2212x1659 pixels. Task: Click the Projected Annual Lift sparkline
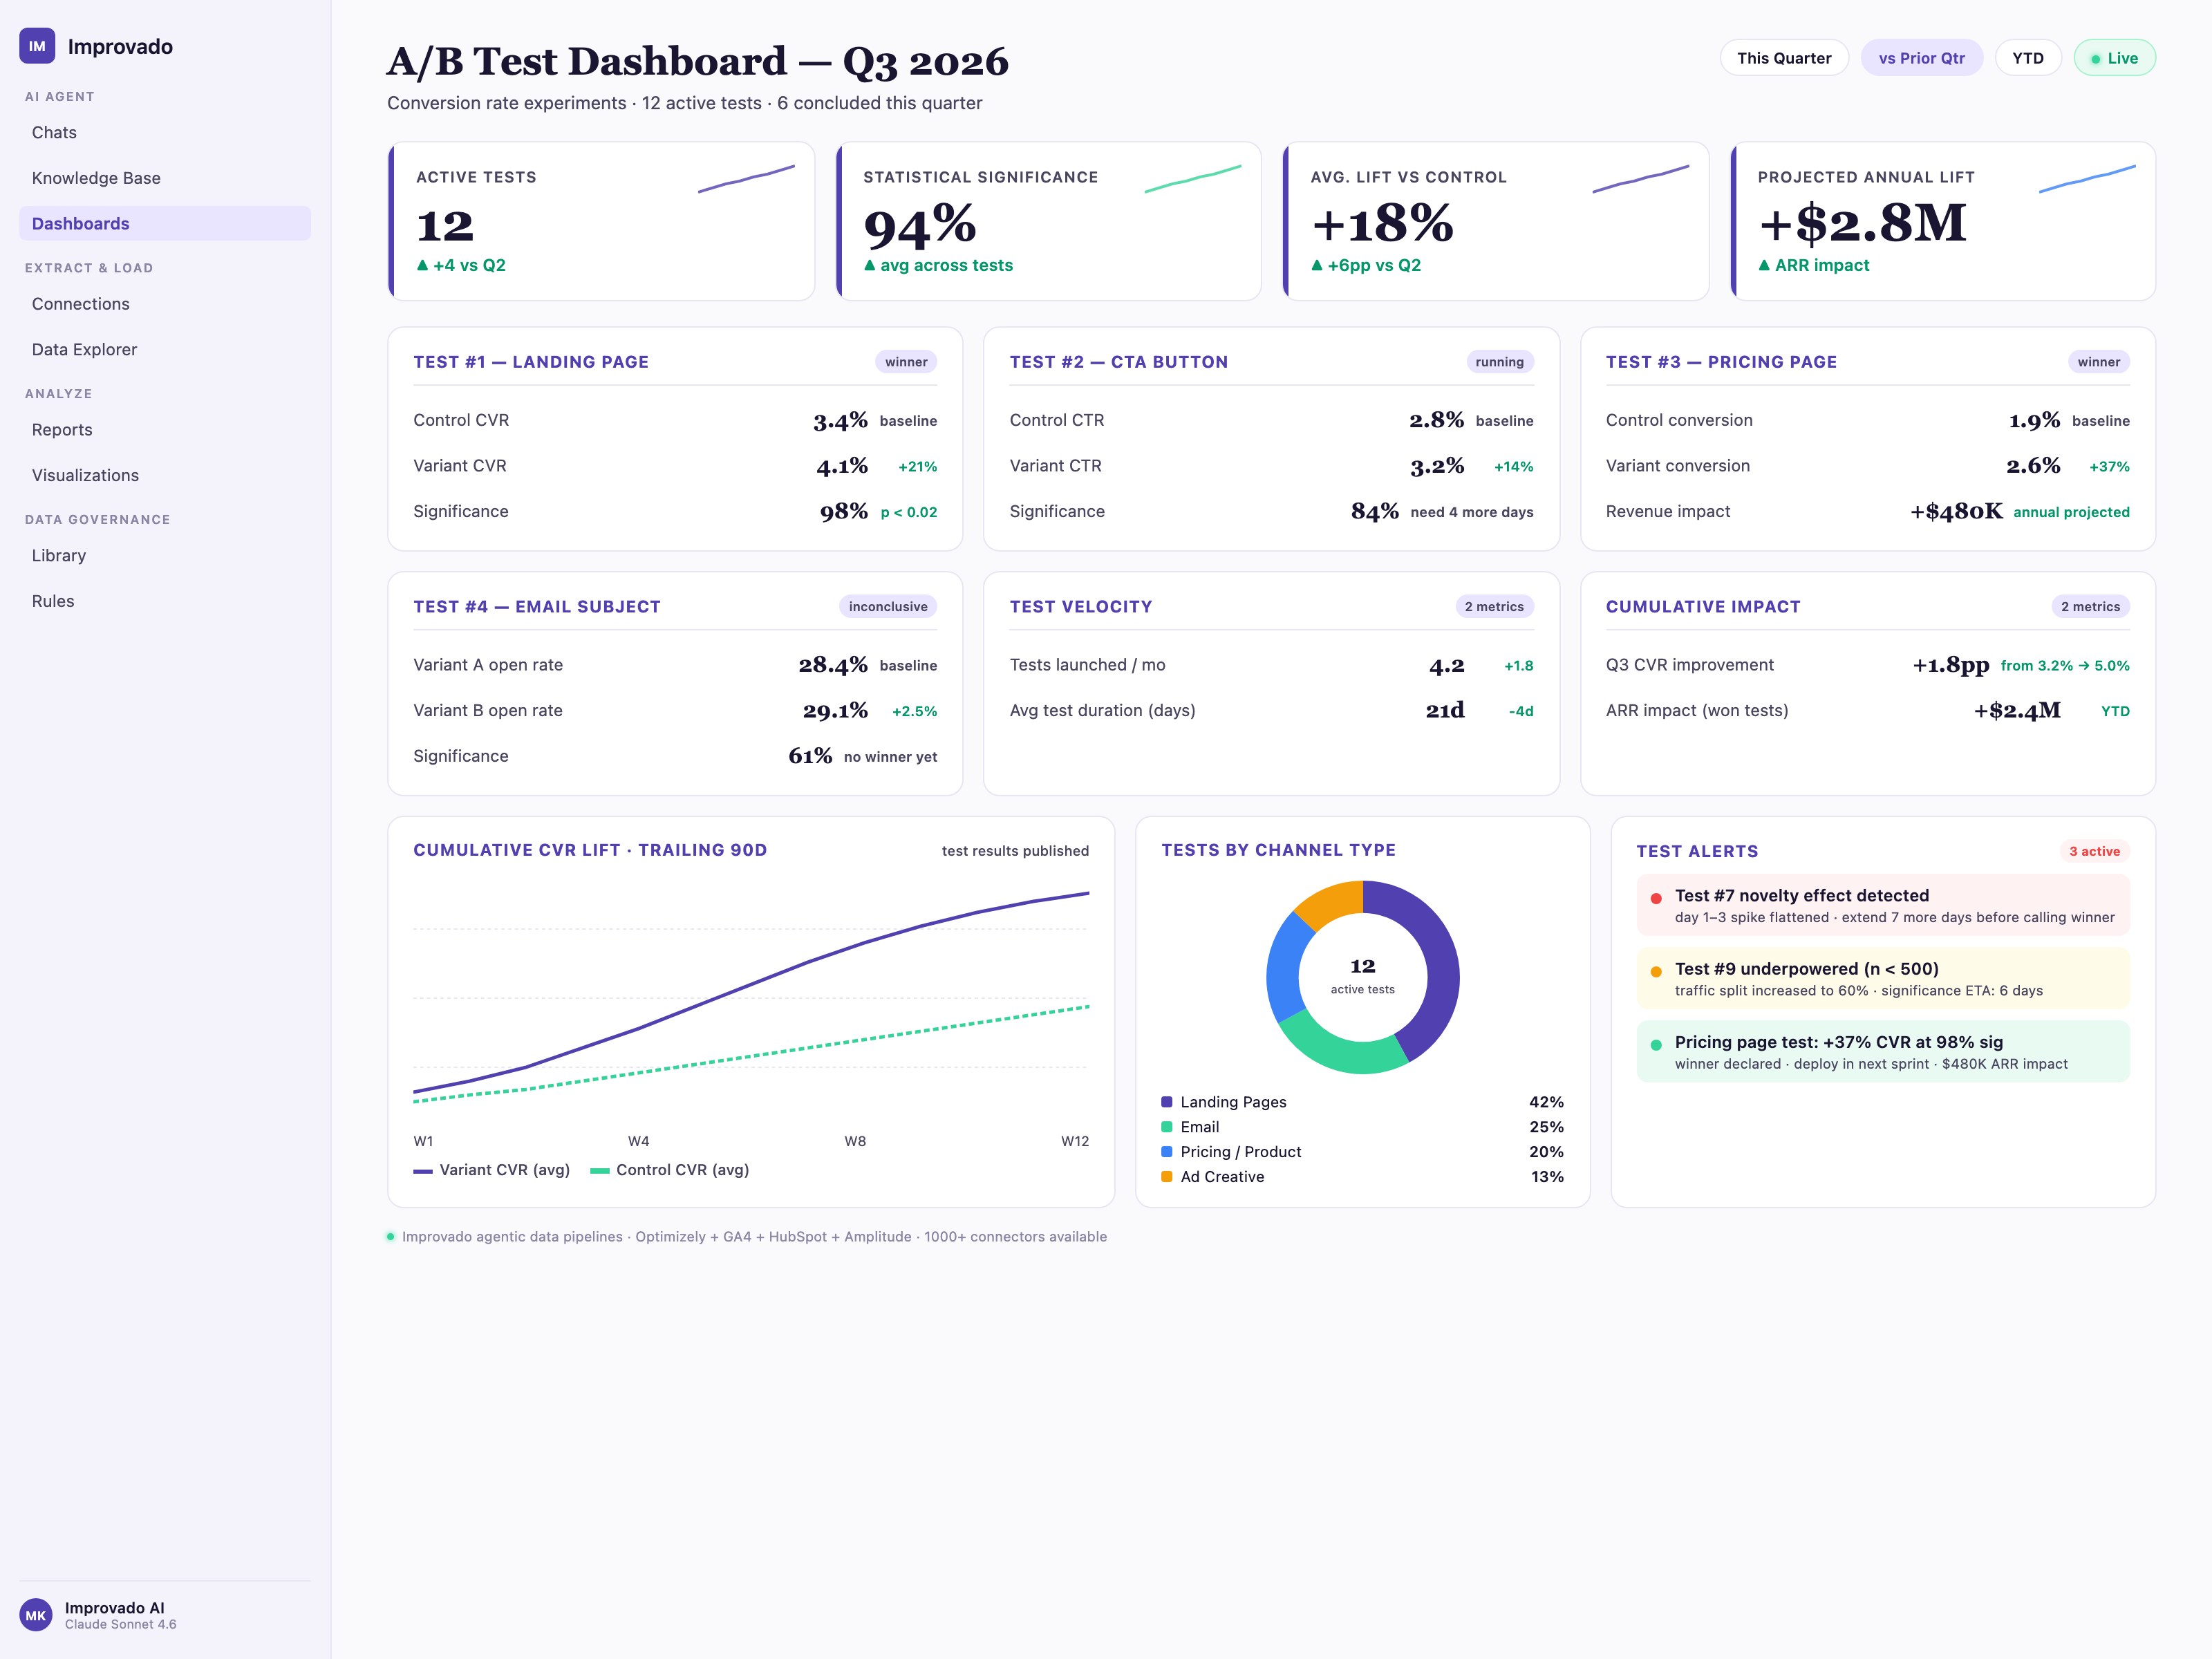coord(2087,179)
